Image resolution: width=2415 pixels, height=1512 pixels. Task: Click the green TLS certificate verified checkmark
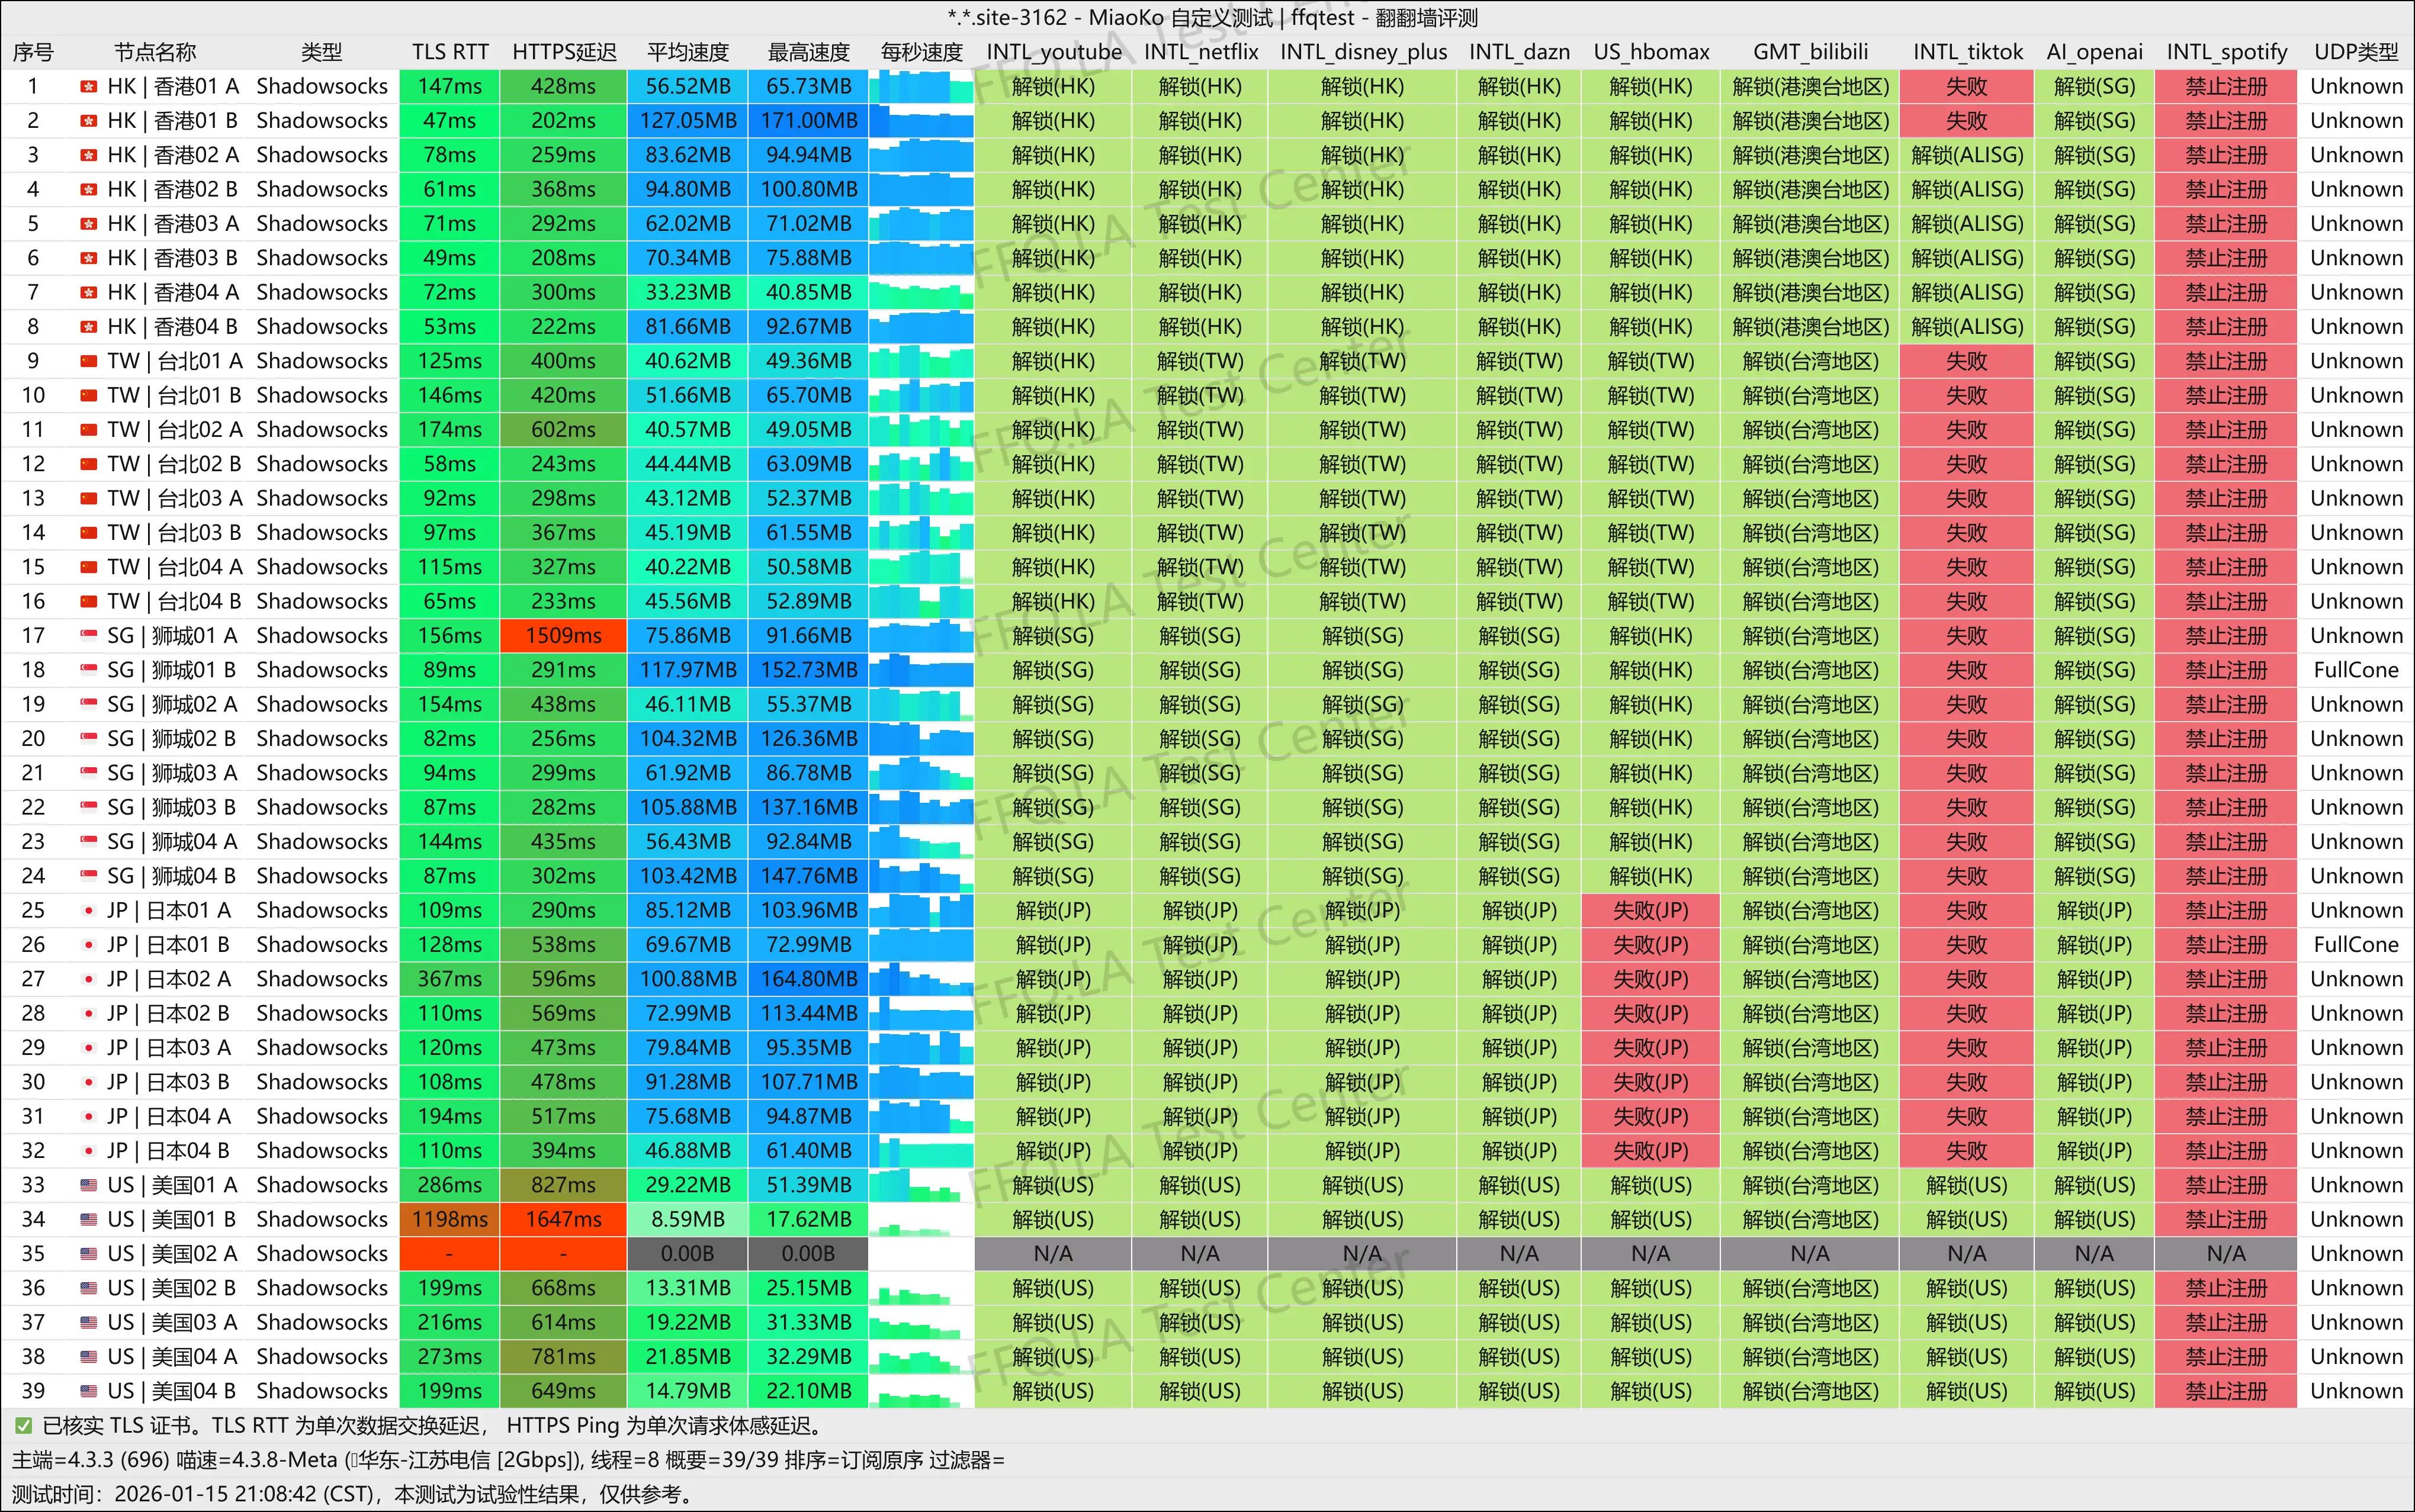tap(23, 1426)
